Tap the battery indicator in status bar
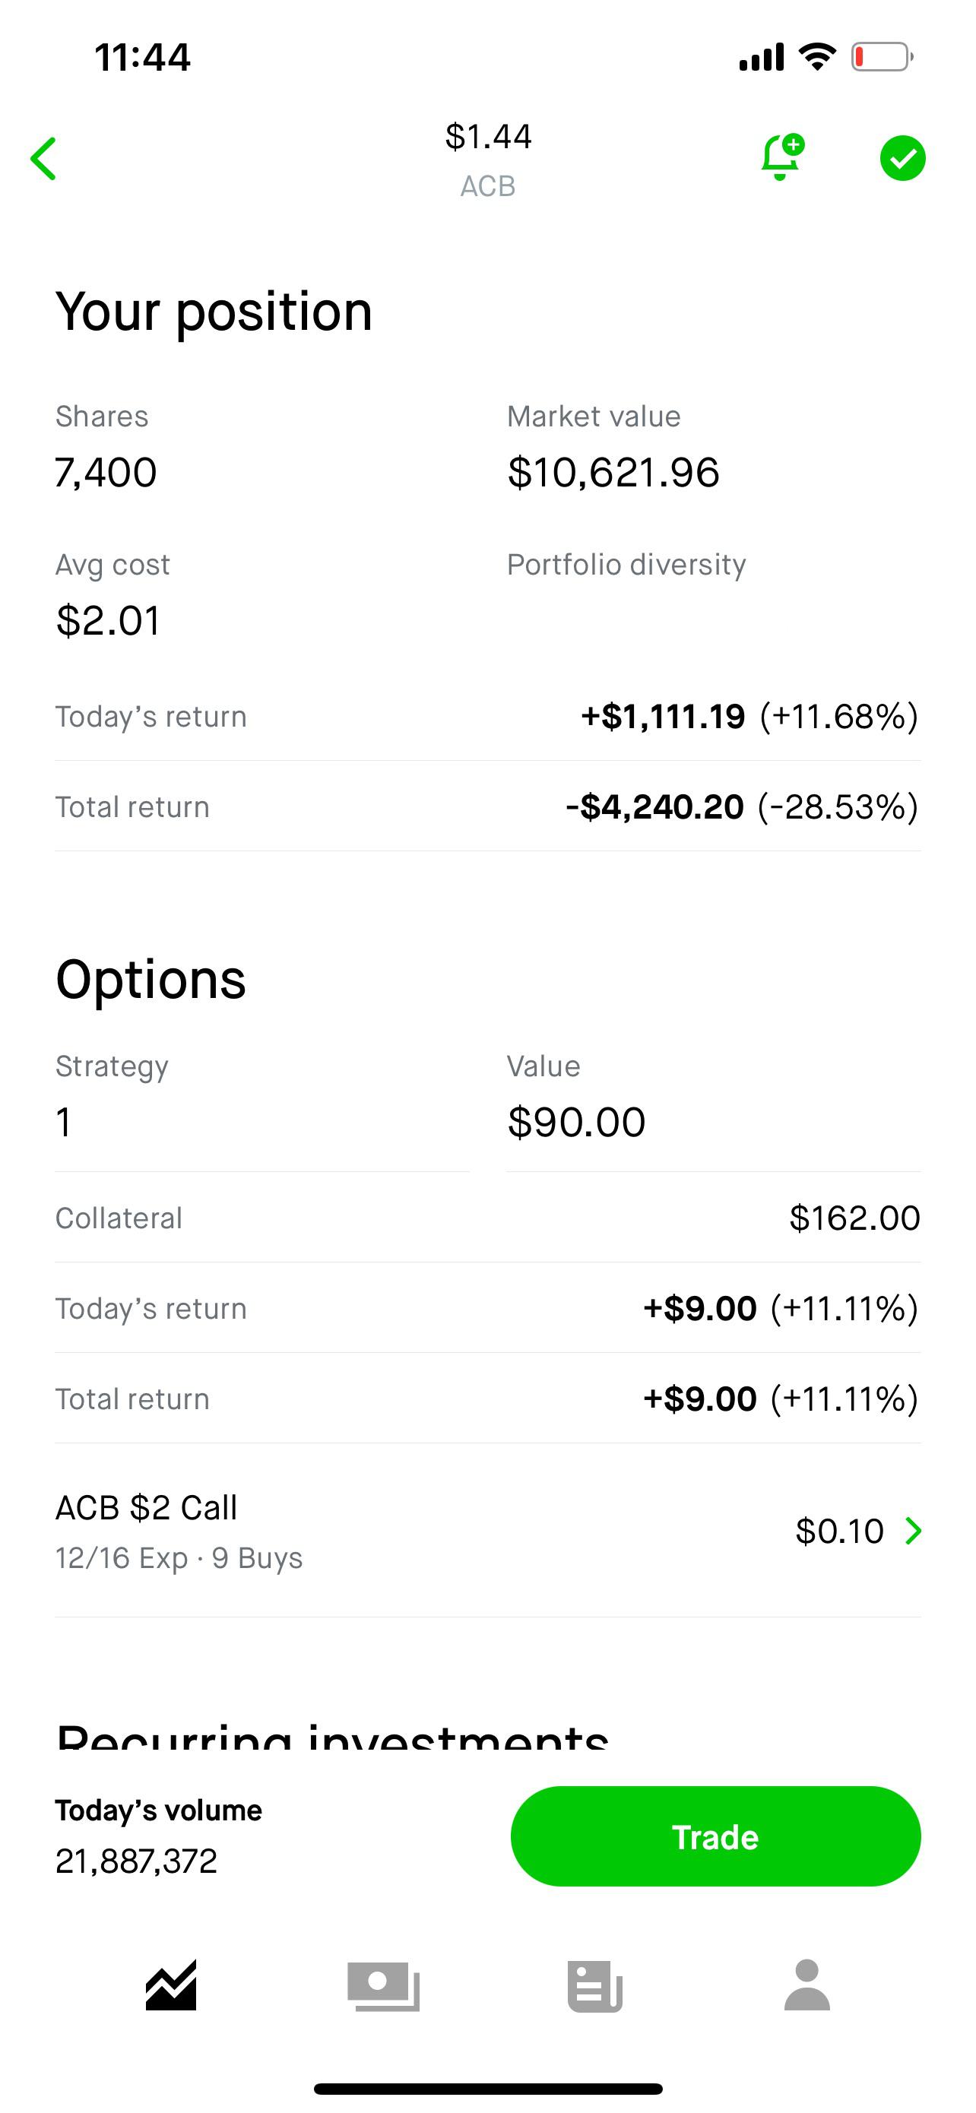Image resolution: width=976 pixels, height=2113 pixels. [x=882, y=56]
